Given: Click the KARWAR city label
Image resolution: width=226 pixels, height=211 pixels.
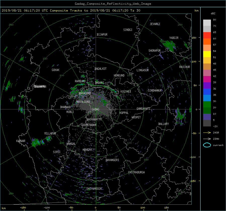Looking at the screenshot, I should pyautogui.click(x=21, y=141).
